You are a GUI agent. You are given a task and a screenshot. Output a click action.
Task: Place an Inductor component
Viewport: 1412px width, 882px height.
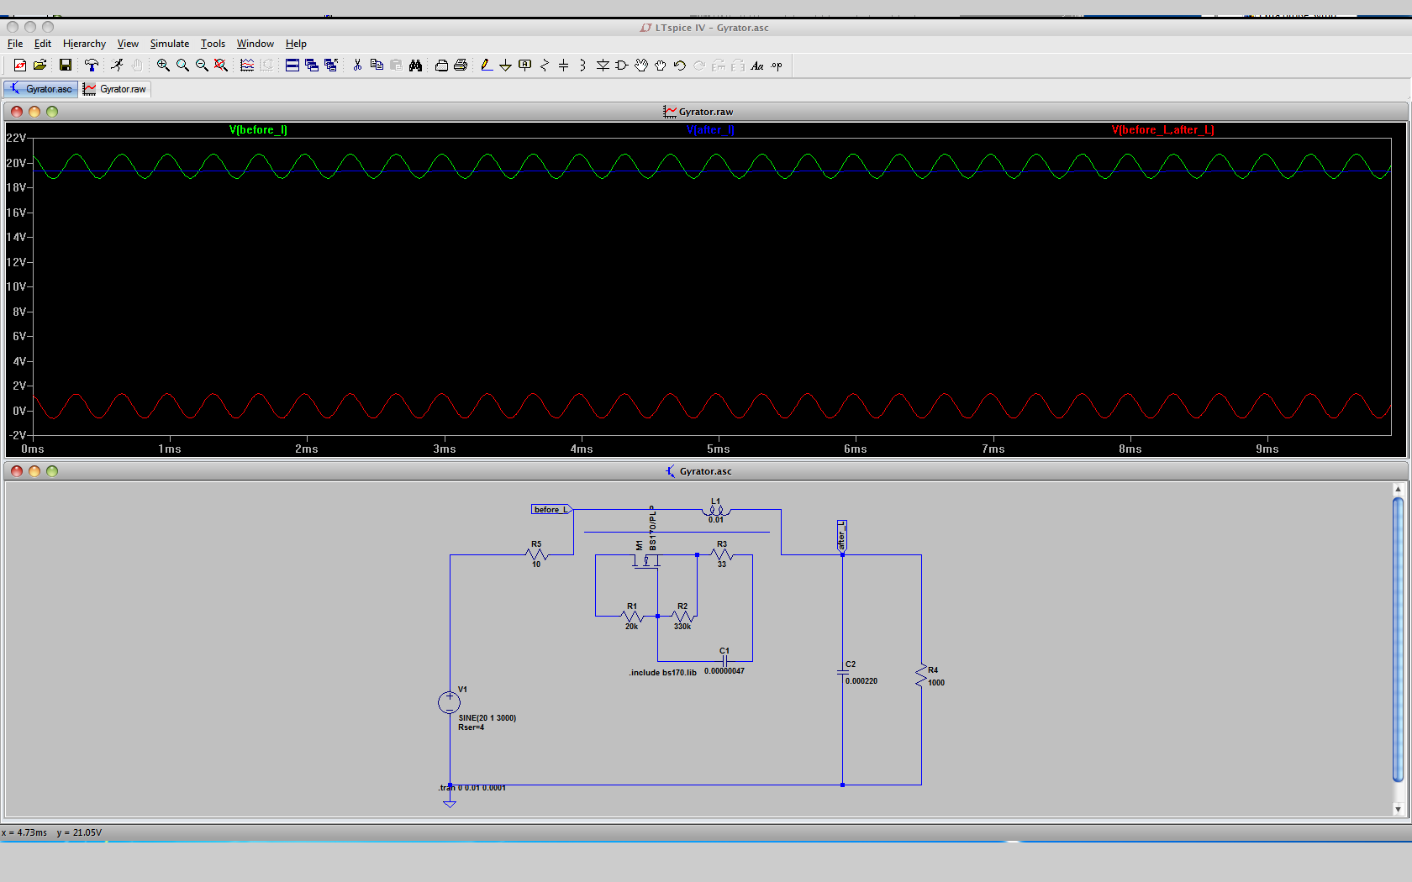[x=582, y=66]
